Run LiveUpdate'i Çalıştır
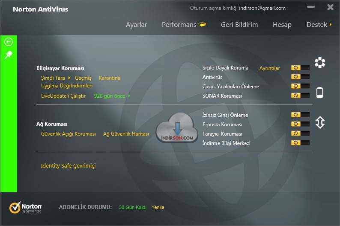340x226 pixels. tap(63, 96)
